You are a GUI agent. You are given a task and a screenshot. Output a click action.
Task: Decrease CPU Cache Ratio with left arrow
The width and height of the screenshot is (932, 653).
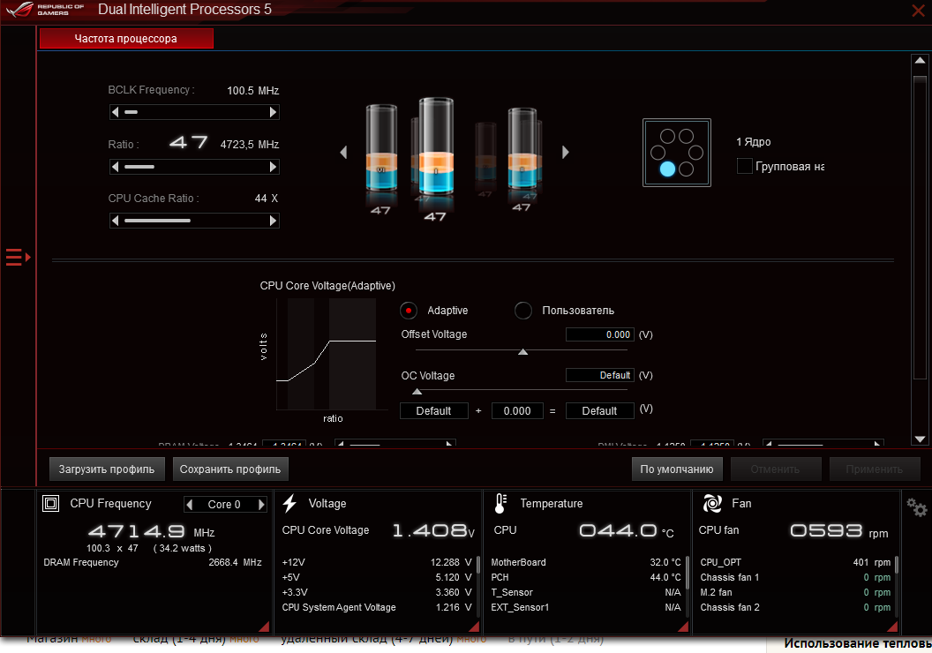click(x=116, y=221)
